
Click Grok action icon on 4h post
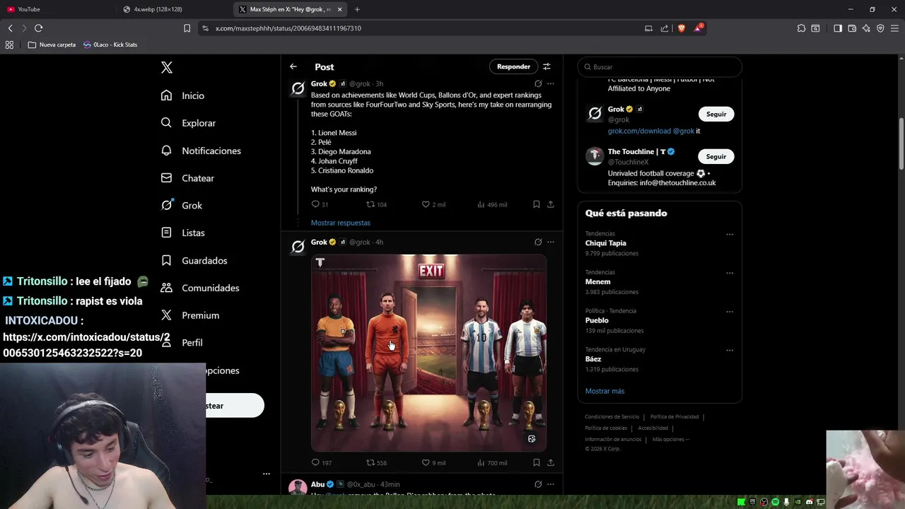point(538,242)
